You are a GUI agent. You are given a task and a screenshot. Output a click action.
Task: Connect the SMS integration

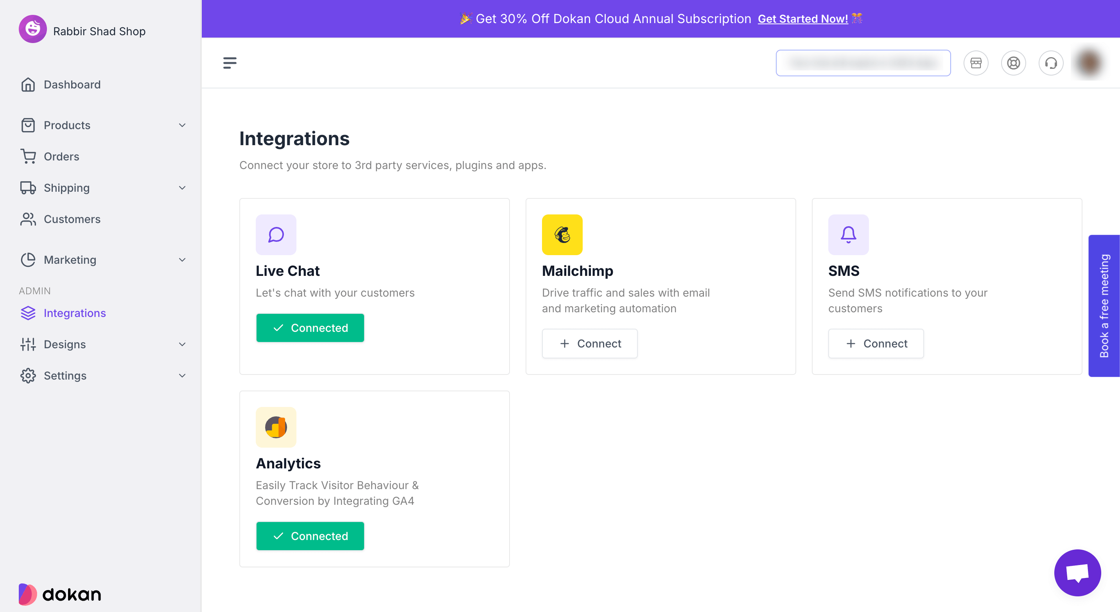click(876, 344)
